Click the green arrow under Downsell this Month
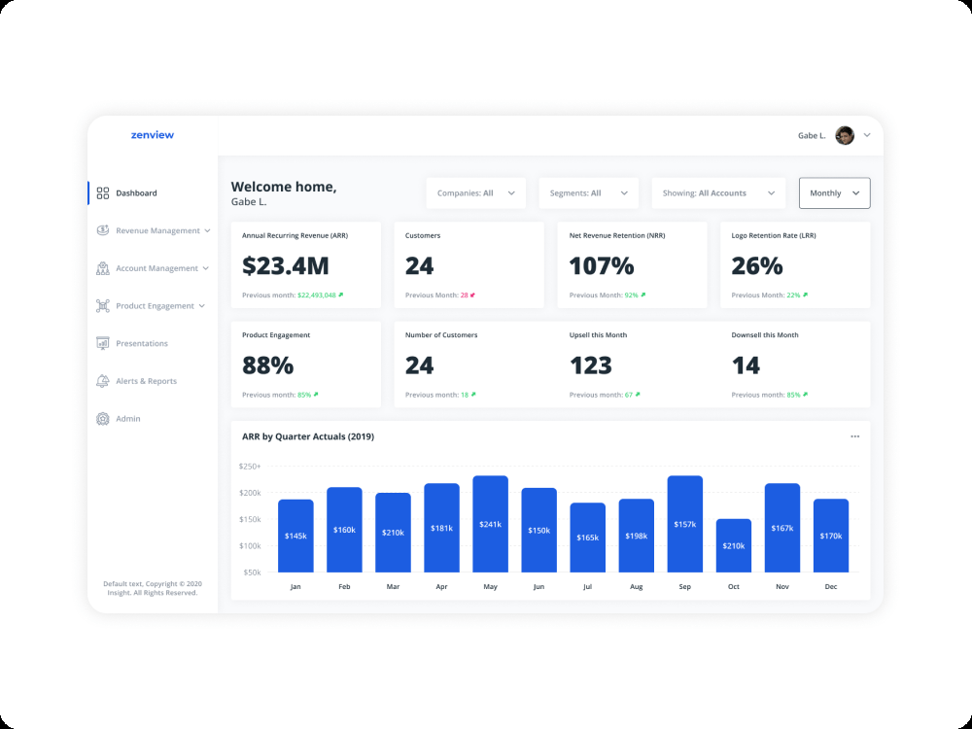This screenshot has height=729, width=972. pyautogui.click(x=805, y=395)
